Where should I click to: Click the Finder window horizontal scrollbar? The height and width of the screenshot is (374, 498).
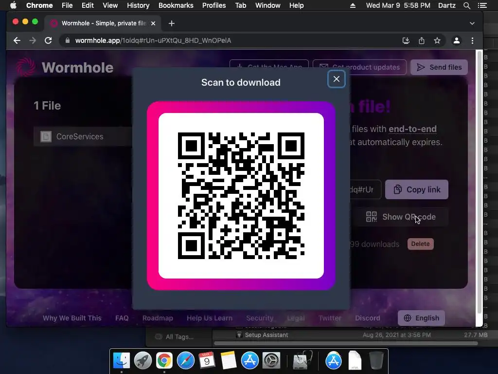pos(346,343)
